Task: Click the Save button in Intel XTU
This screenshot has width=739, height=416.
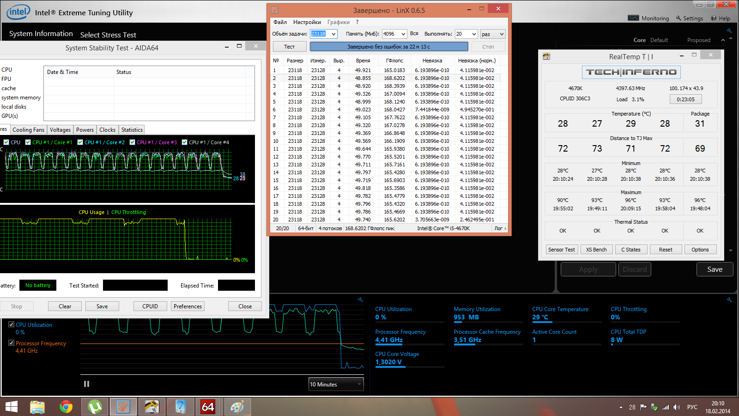Action: pos(715,269)
